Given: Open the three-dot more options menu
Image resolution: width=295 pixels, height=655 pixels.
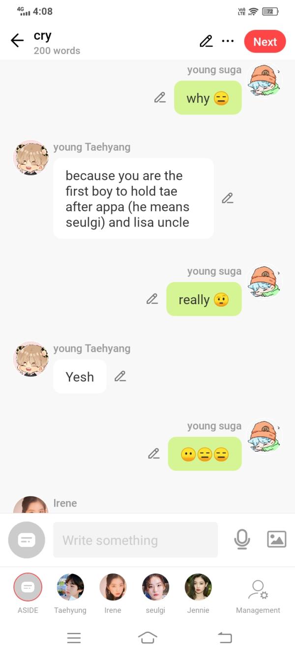Looking at the screenshot, I should click(228, 41).
